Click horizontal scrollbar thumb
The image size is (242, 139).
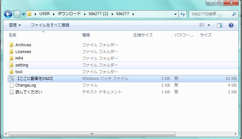(92, 134)
